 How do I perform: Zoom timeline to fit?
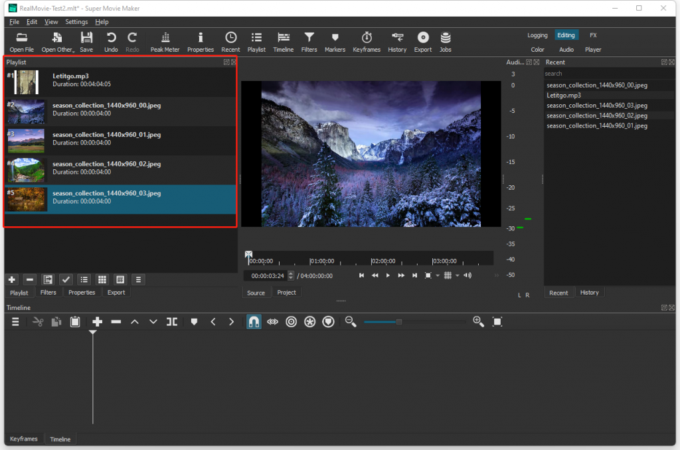pos(497,322)
